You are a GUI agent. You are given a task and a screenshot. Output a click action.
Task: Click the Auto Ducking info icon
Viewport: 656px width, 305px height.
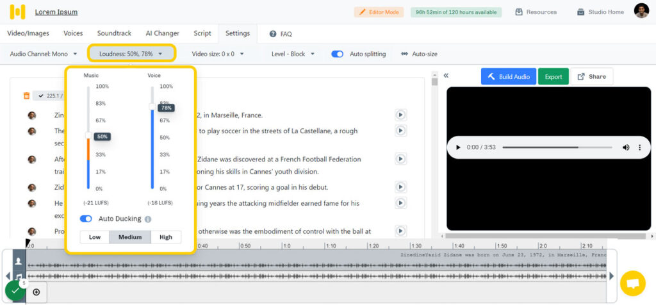(x=148, y=219)
